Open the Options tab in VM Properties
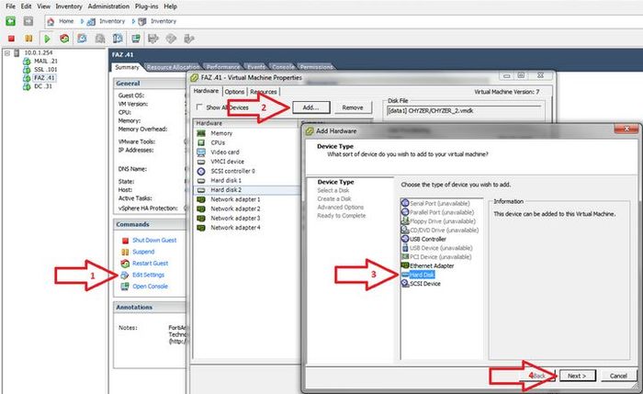Screen dimensions: 643x394 tap(234, 92)
